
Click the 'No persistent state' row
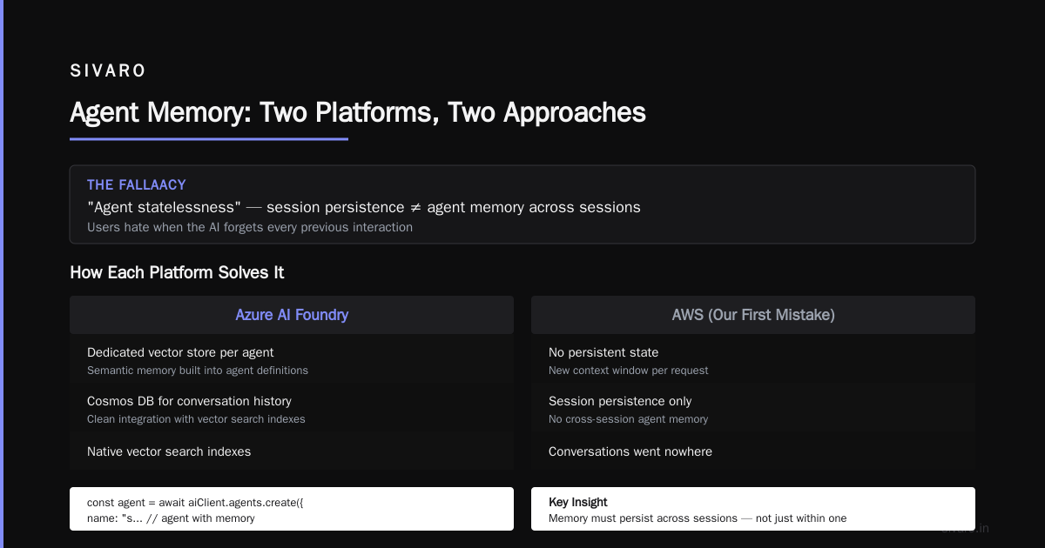[753, 360]
